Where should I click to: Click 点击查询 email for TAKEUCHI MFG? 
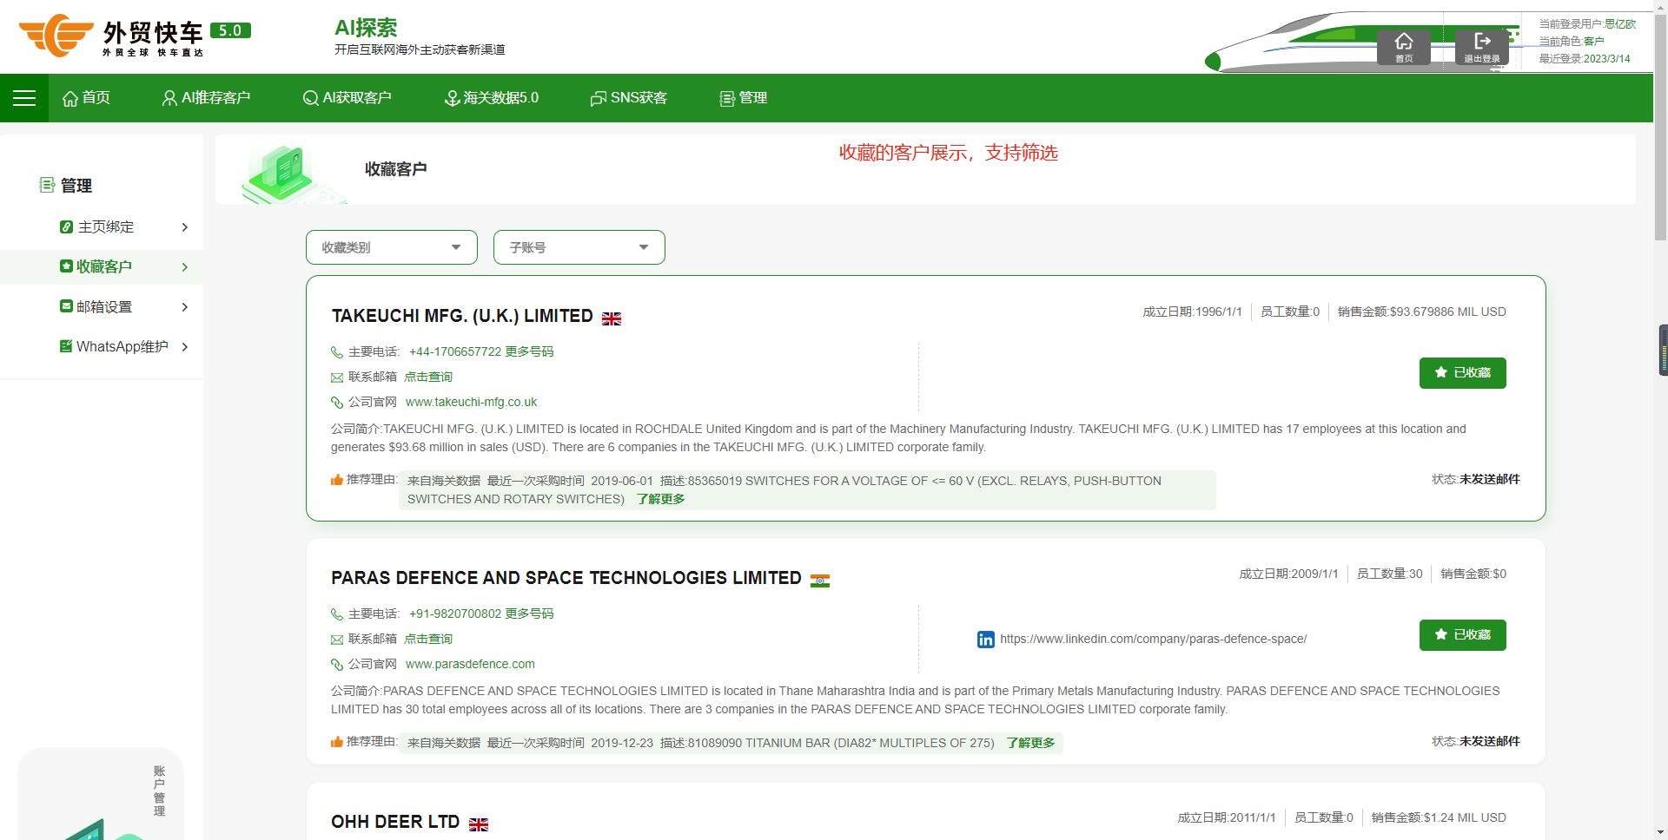click(x=428, y=377)
